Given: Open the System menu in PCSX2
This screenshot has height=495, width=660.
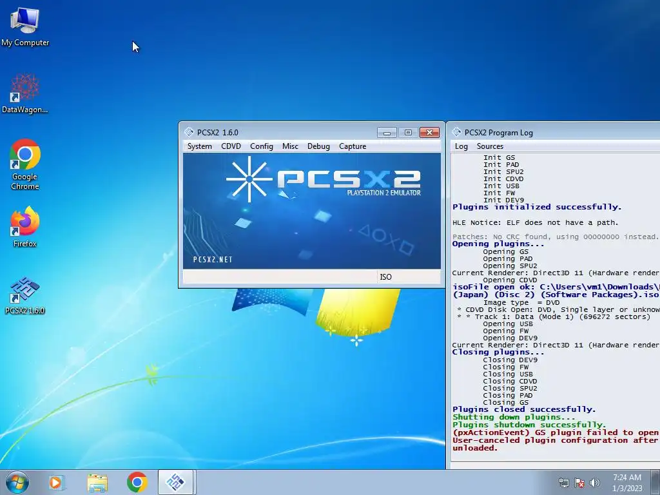Looking at the screenshot, I should 200,146.
